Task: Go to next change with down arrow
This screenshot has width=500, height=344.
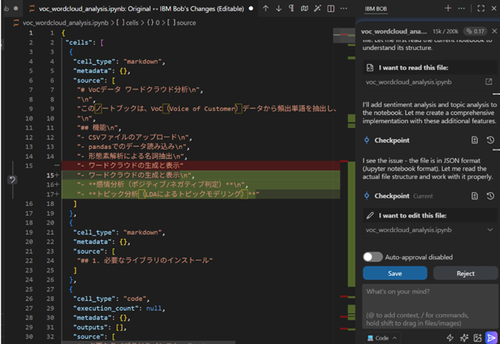Action: (x=279, y=8)
